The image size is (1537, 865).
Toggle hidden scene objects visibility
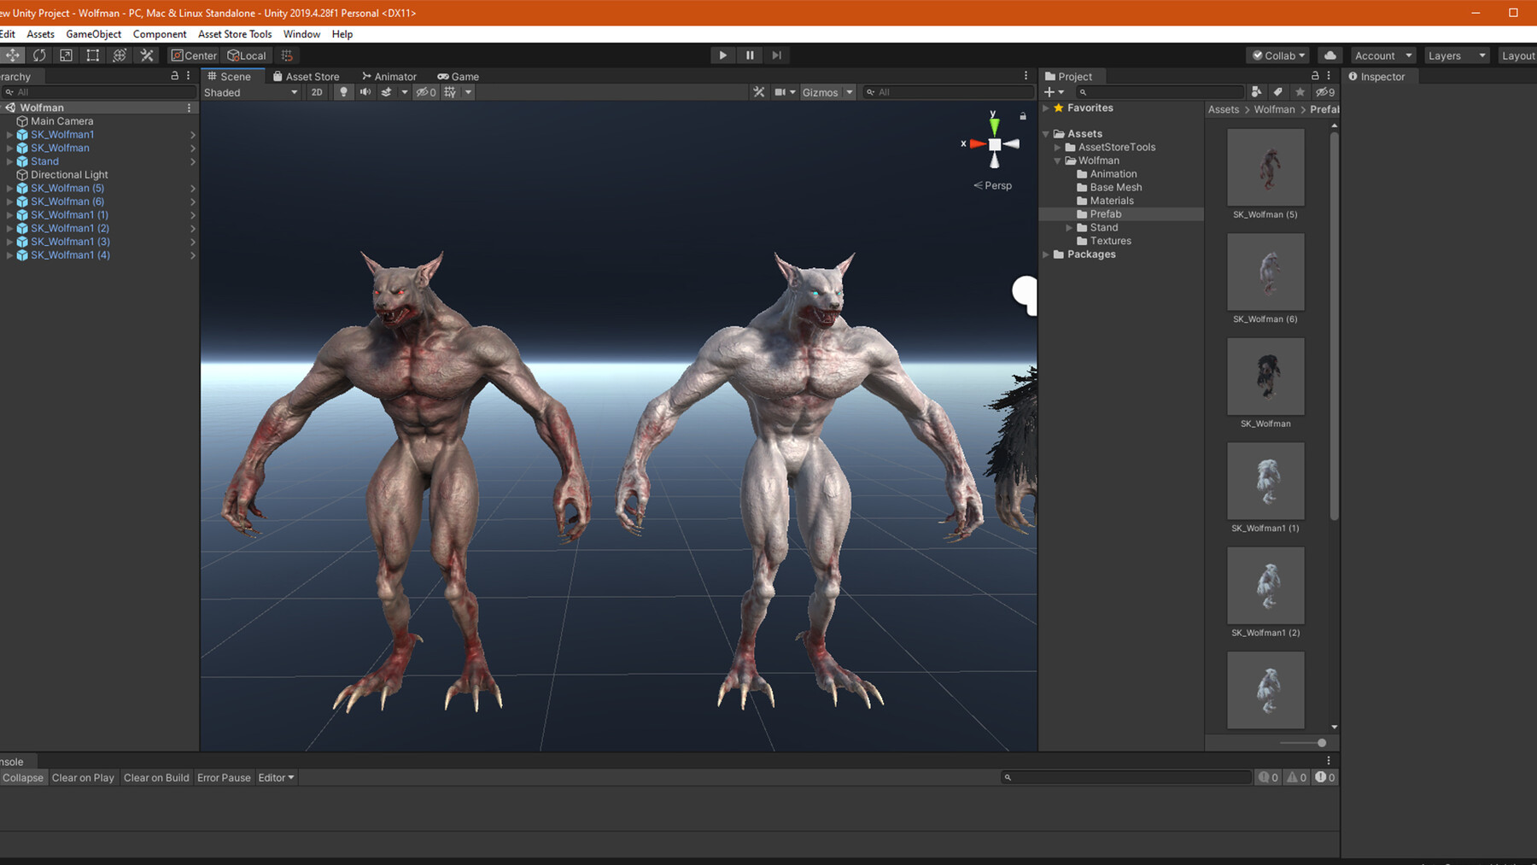point(426,92)
